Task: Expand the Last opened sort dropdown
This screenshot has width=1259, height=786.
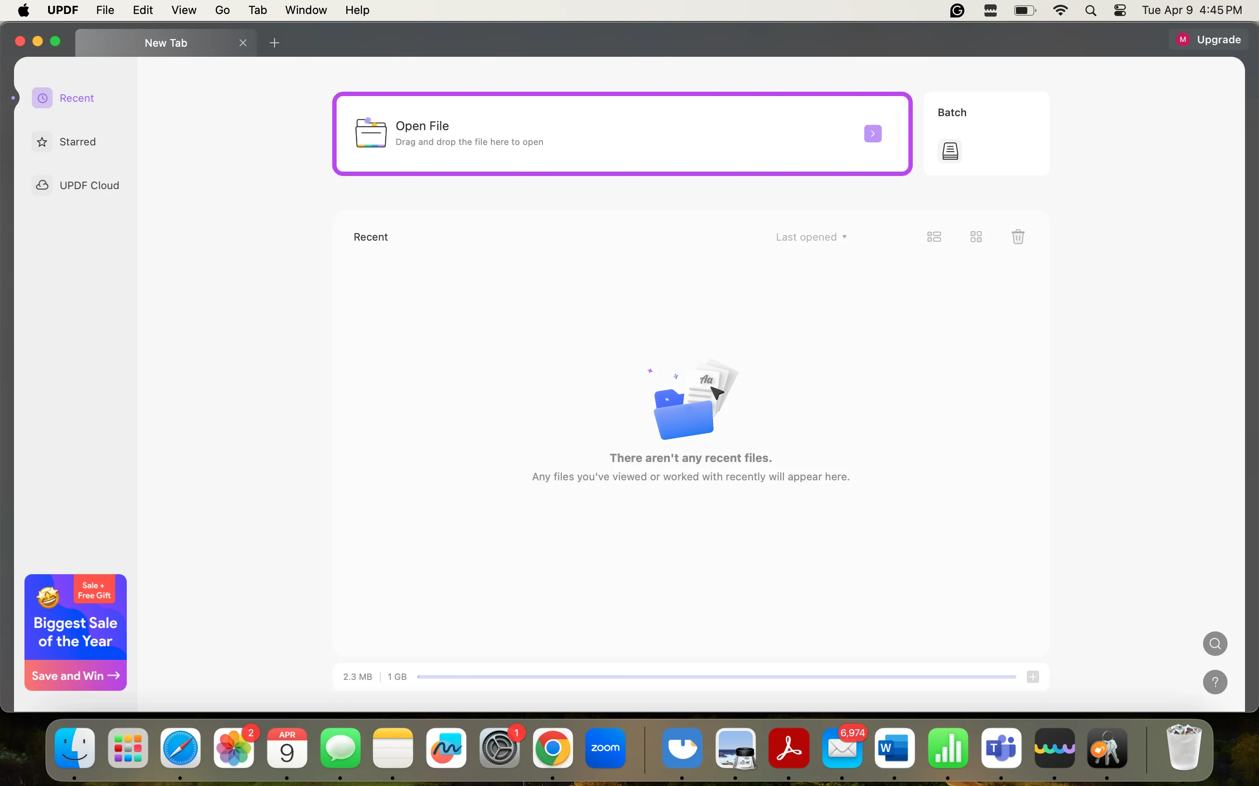Action: 811,237
